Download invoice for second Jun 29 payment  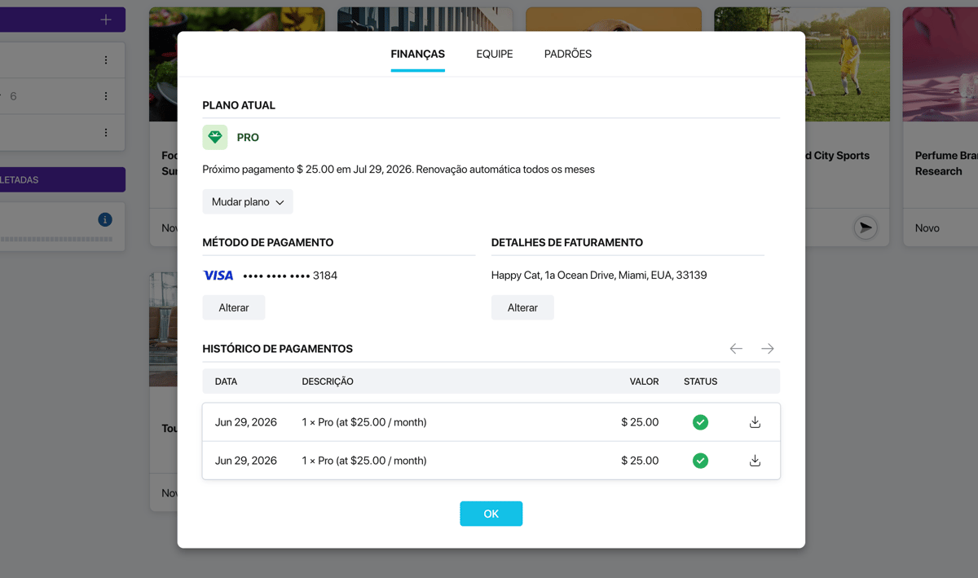[755, 461]
